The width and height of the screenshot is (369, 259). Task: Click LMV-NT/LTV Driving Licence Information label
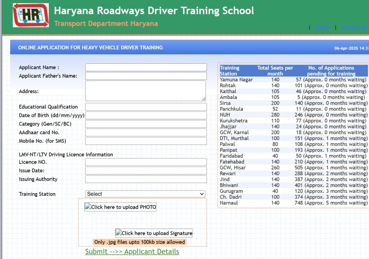point(66,155)
